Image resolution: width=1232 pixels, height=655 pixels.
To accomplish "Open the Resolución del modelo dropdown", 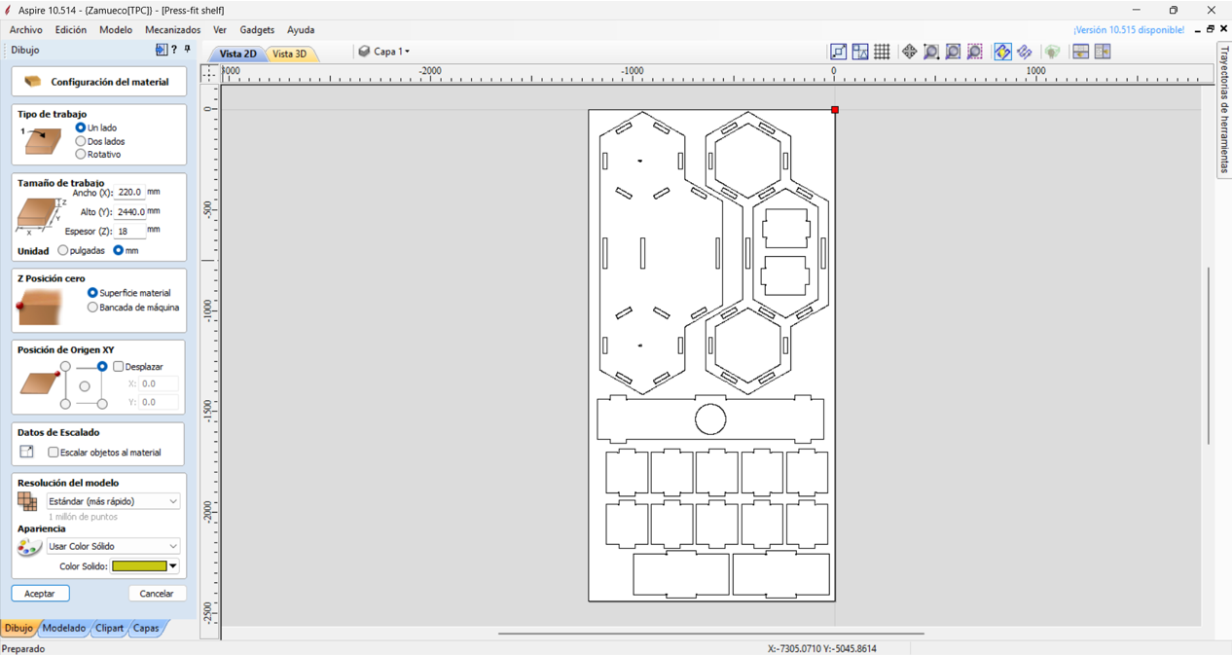I will click(113, 501).
